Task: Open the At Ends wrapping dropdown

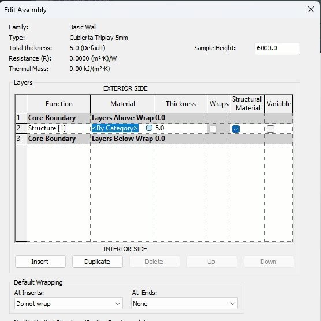Action: click(x=184, y=304)
